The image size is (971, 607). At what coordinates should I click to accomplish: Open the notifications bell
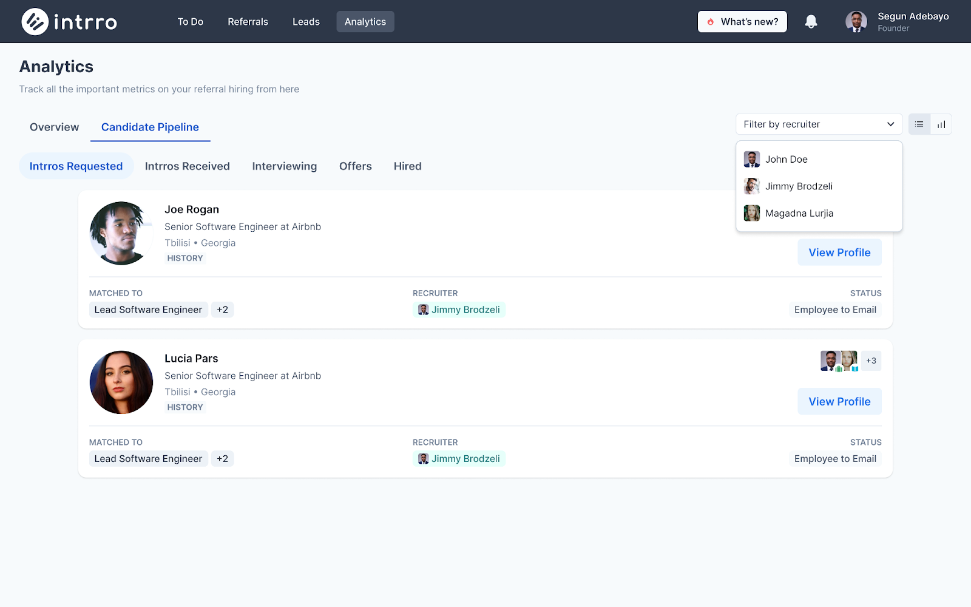pos(811,22)
